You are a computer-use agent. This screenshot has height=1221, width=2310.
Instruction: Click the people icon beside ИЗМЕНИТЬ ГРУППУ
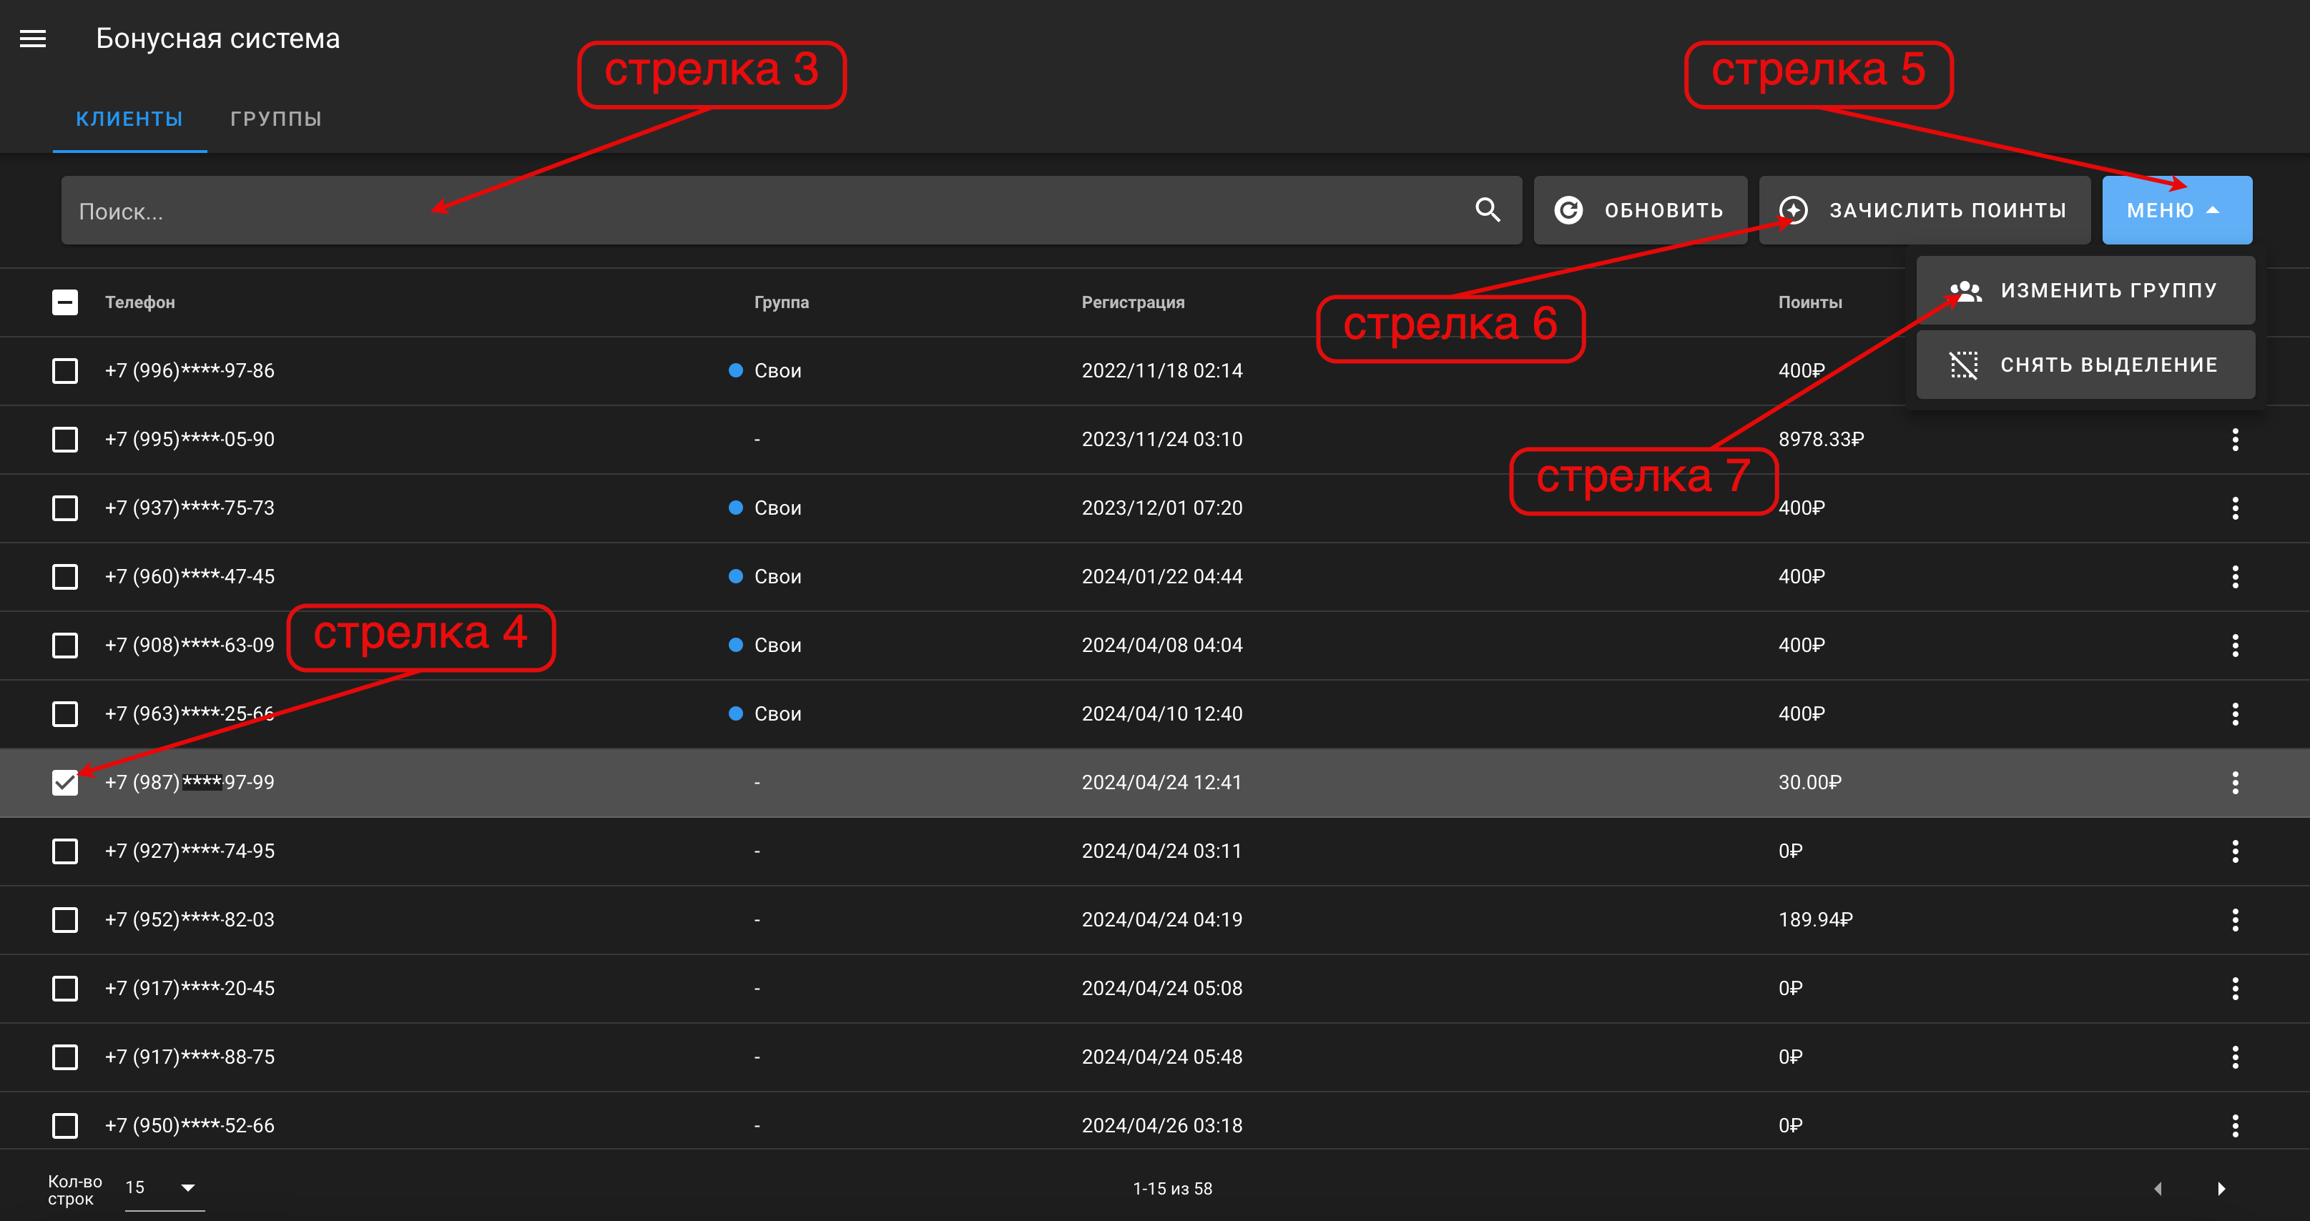tap(1965, 290)
